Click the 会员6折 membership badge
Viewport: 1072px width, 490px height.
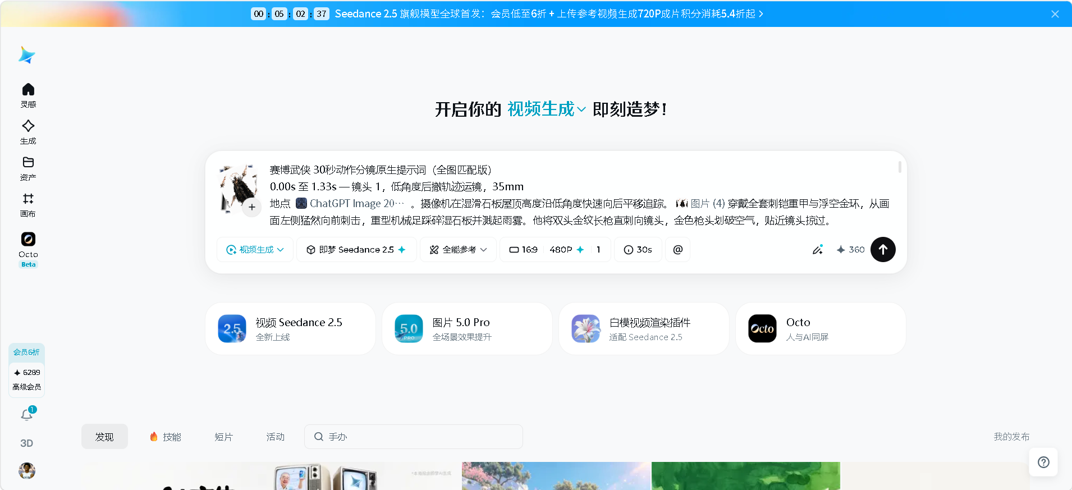(x=26, y=352)
